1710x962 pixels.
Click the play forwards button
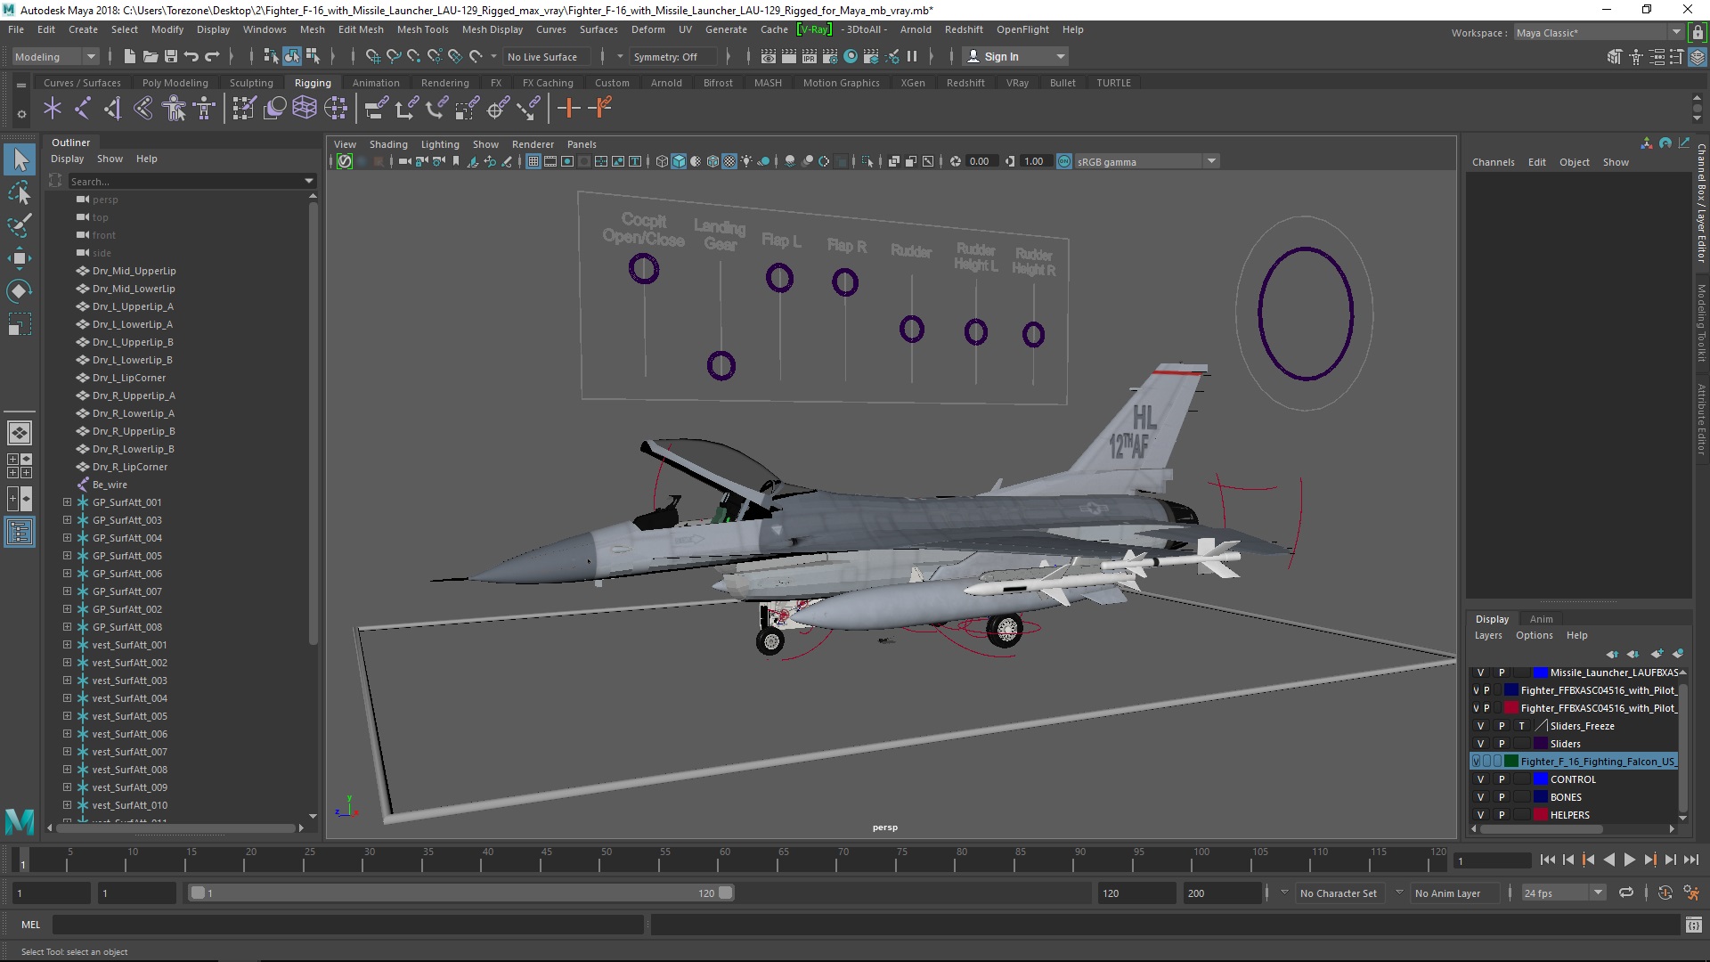[x=1629, y=860]
